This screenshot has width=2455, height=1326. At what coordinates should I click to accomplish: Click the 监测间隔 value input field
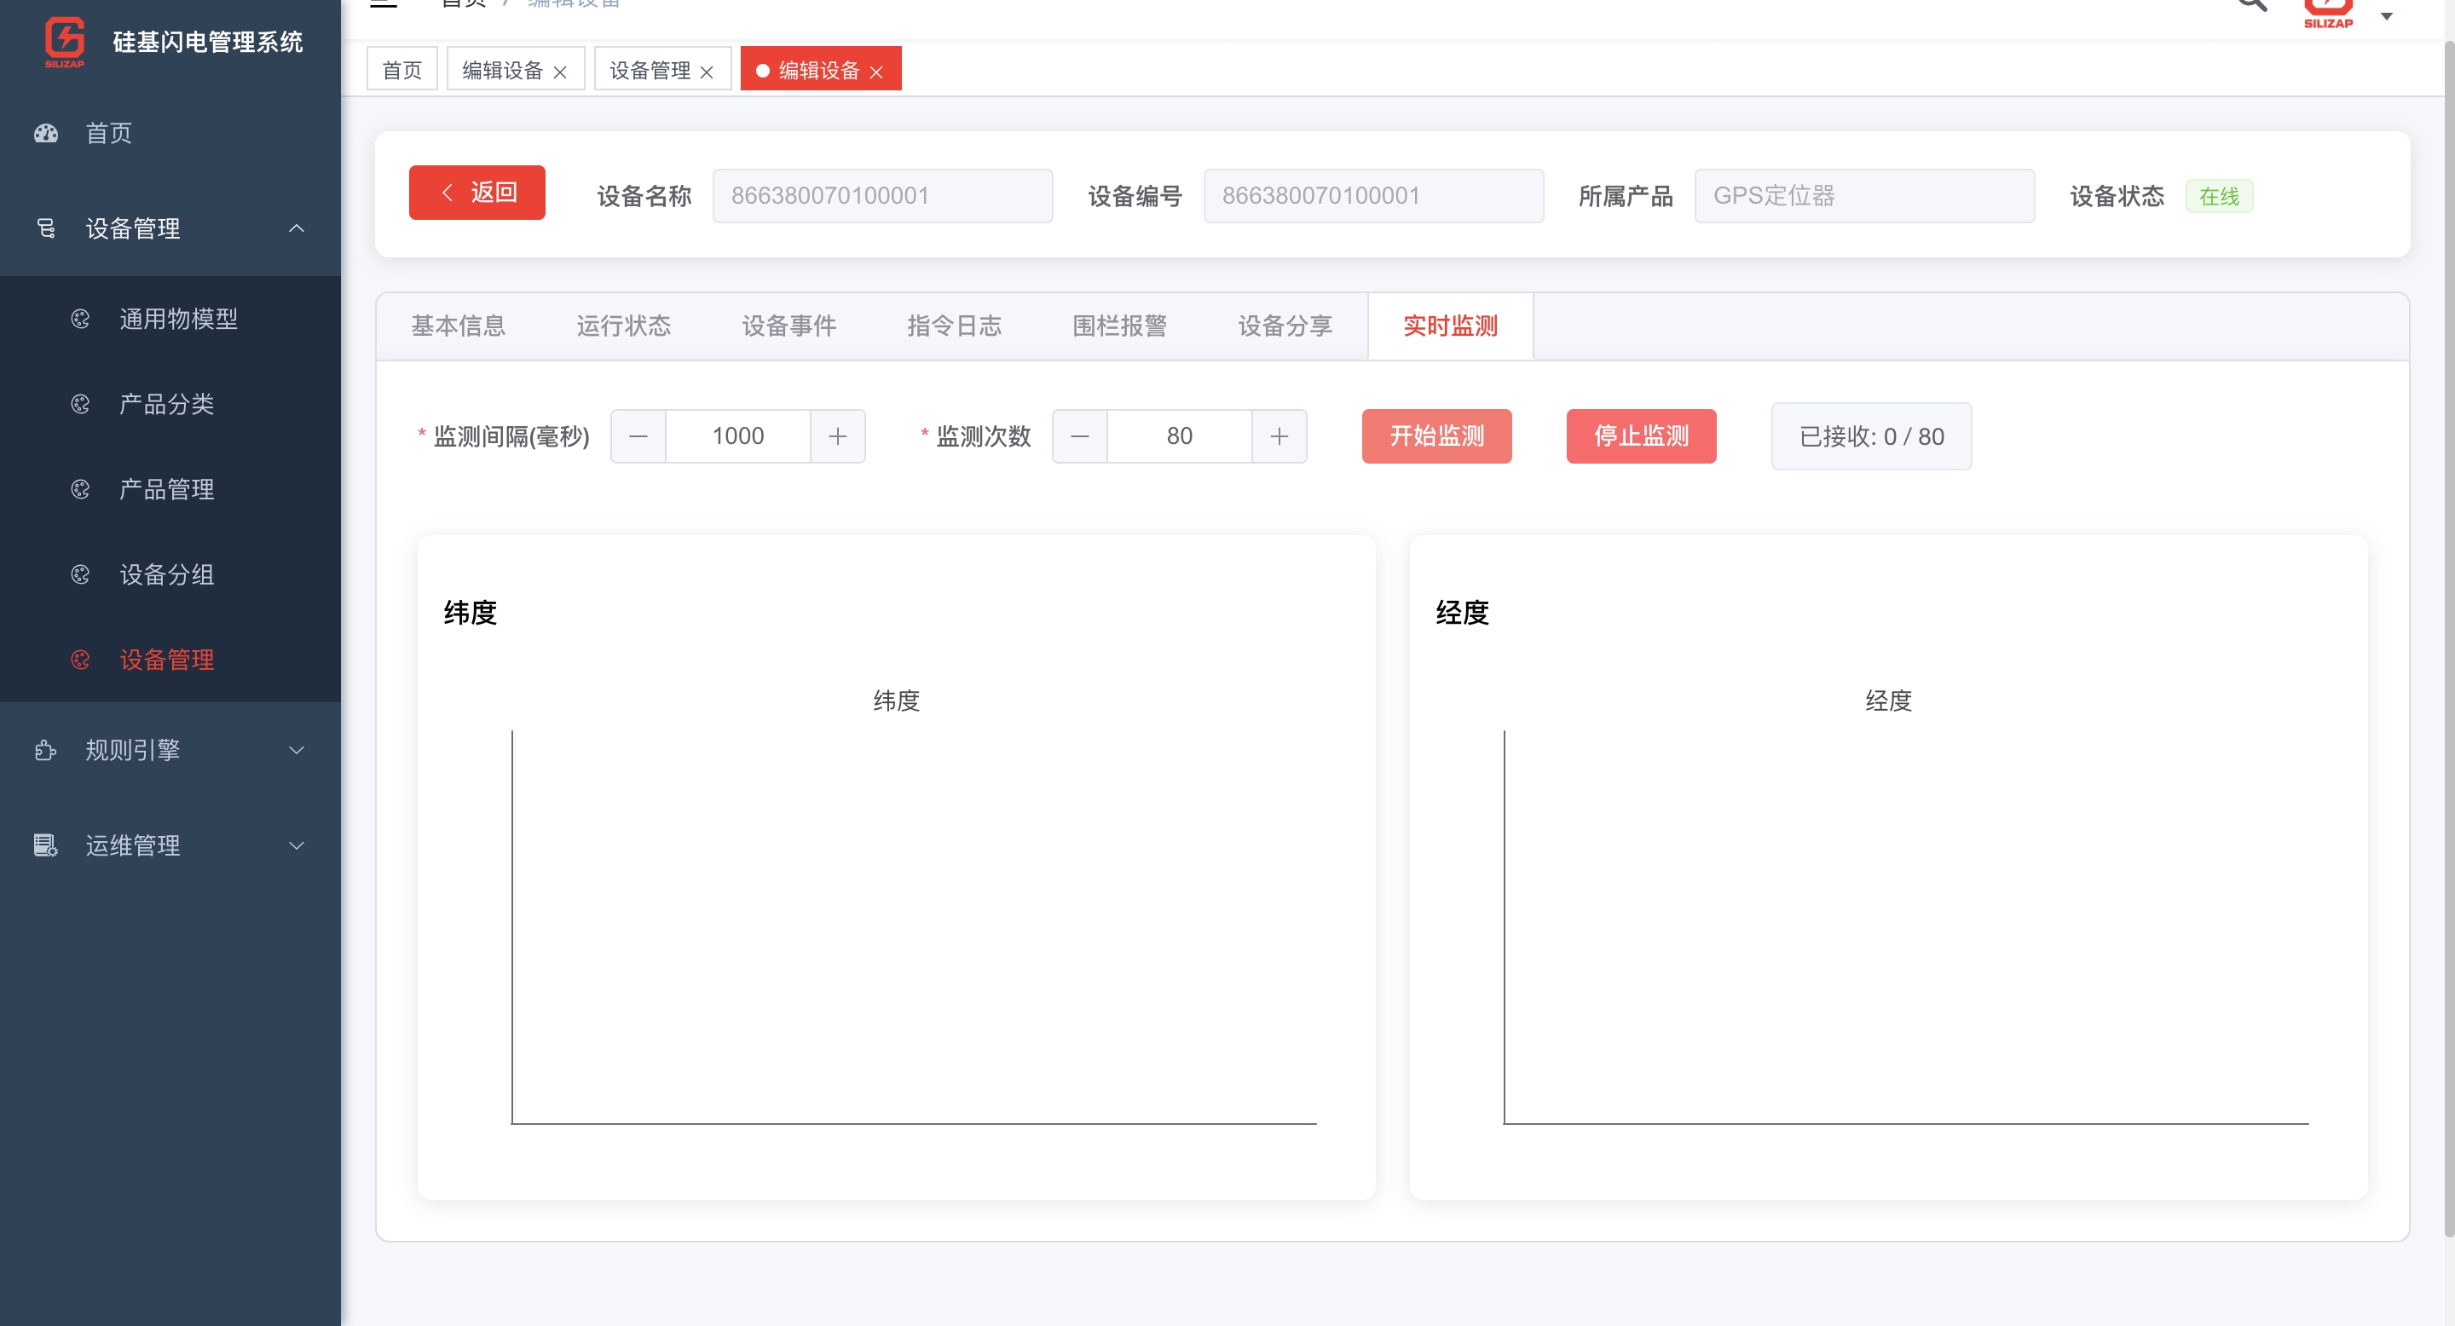[737, 436]
